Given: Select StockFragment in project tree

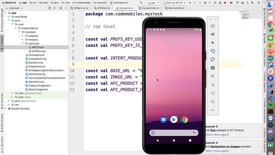Looking at the screenshot, I should 38,90.
